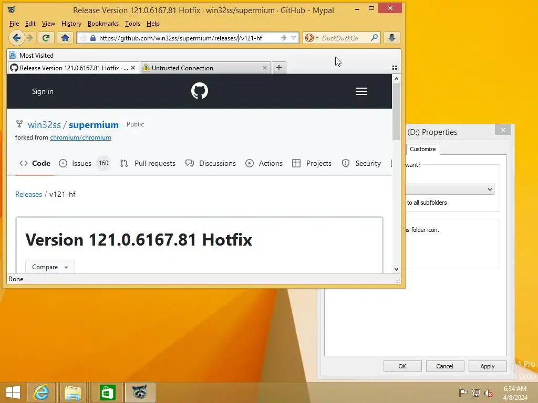
Task: Click the Discussions speech bubble icon
Action: point(189,163)
